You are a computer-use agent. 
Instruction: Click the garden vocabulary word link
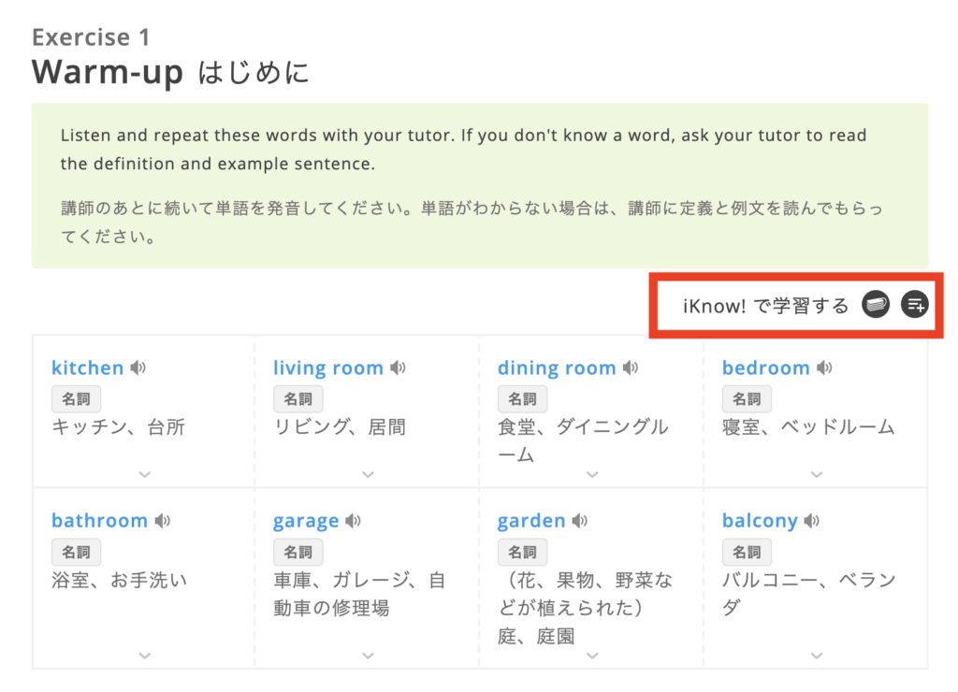531,521
